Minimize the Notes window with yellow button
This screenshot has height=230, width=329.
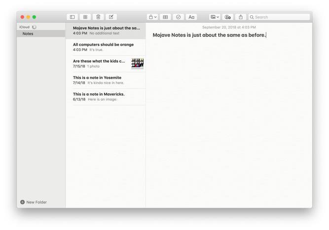(28, 17)
